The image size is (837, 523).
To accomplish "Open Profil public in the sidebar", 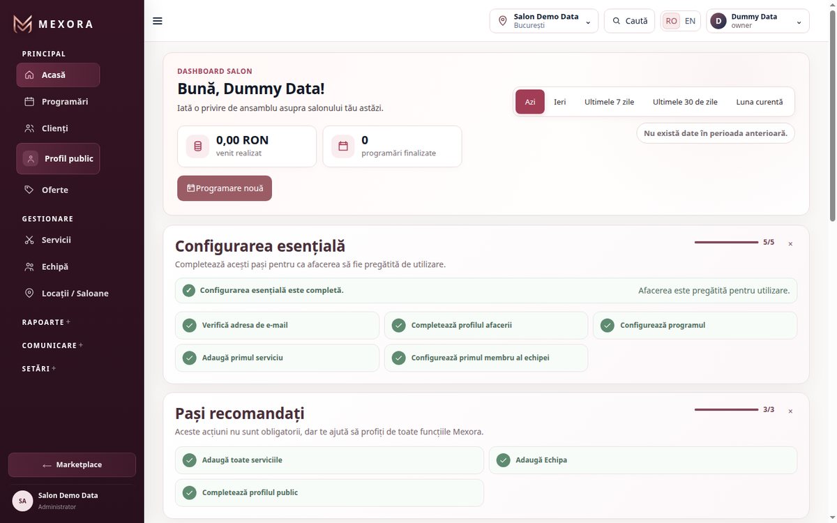I will coord(58,159).
